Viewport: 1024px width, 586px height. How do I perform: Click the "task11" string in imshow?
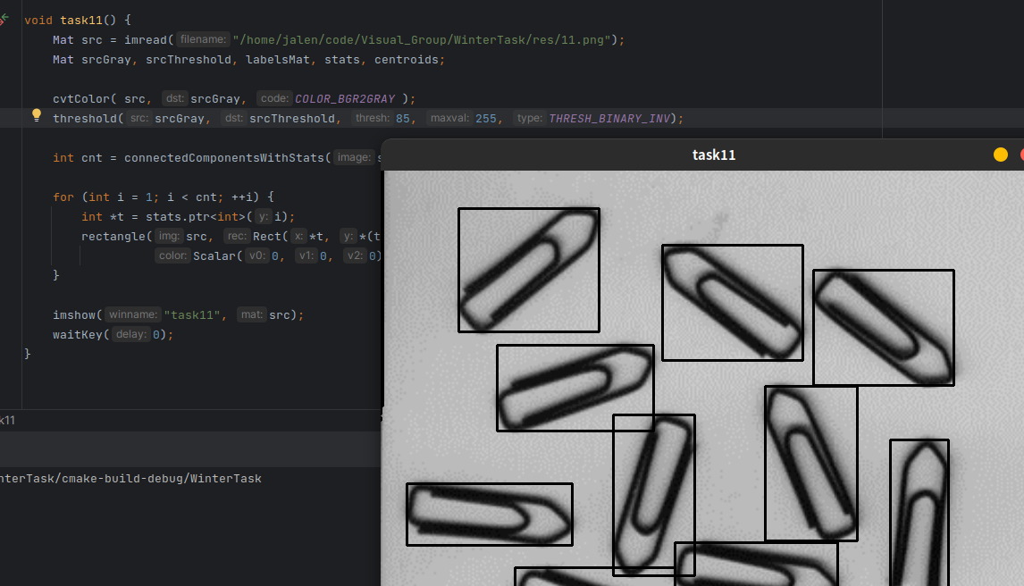point(192,315)
